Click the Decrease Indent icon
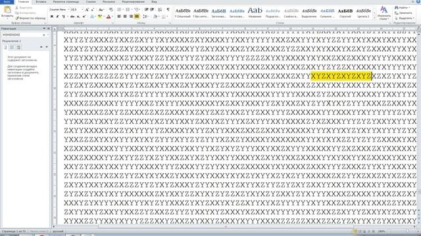 point(146,10)
